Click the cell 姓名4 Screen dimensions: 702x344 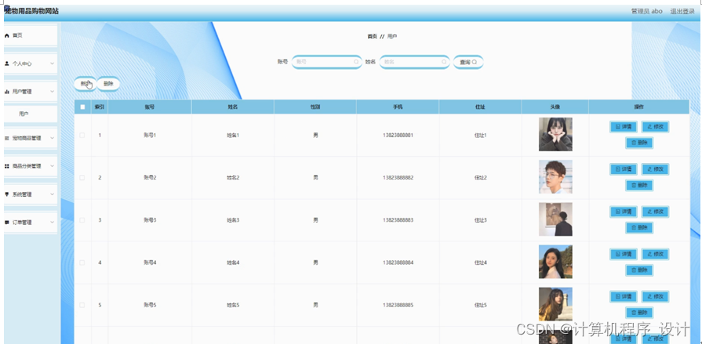(233, 263)
